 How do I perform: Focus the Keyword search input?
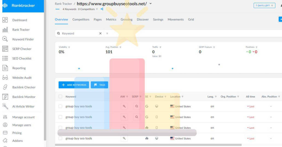coord(80,33)
